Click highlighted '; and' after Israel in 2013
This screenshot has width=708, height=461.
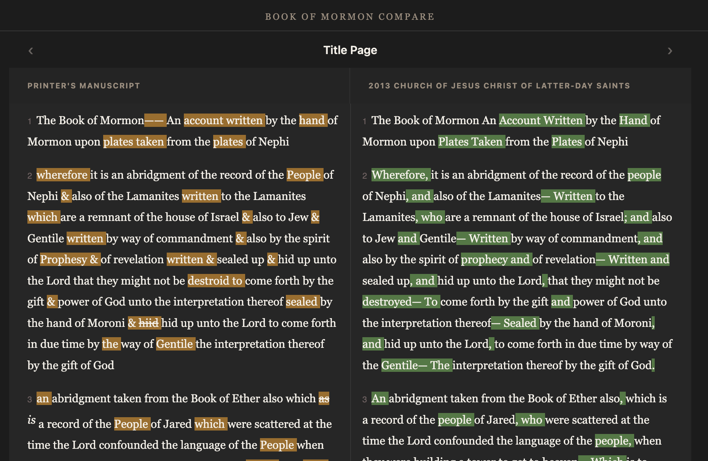click(638, 217)
